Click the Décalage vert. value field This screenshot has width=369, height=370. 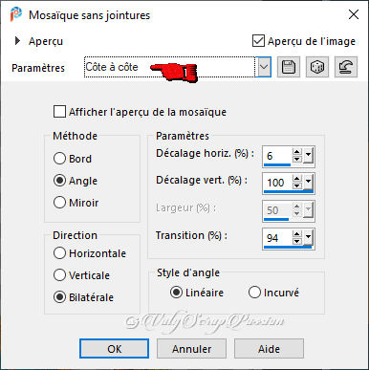277,183
